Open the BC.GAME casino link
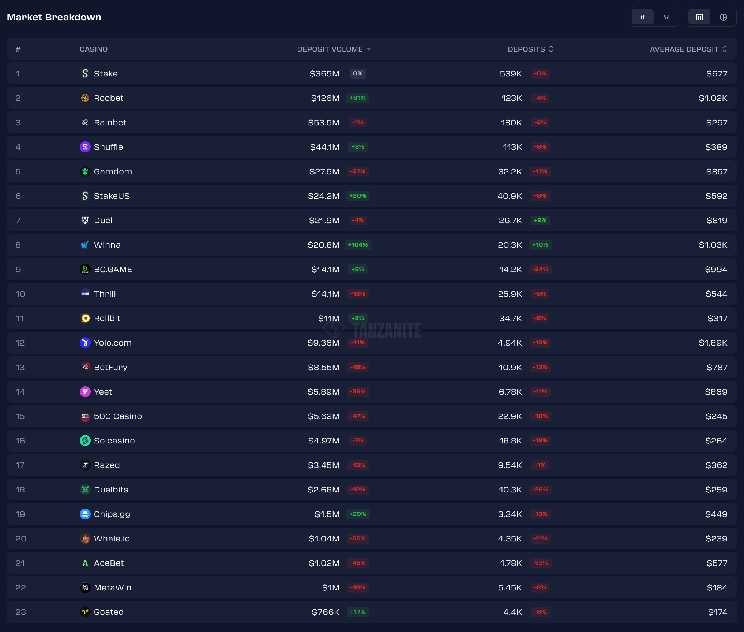 113,269
